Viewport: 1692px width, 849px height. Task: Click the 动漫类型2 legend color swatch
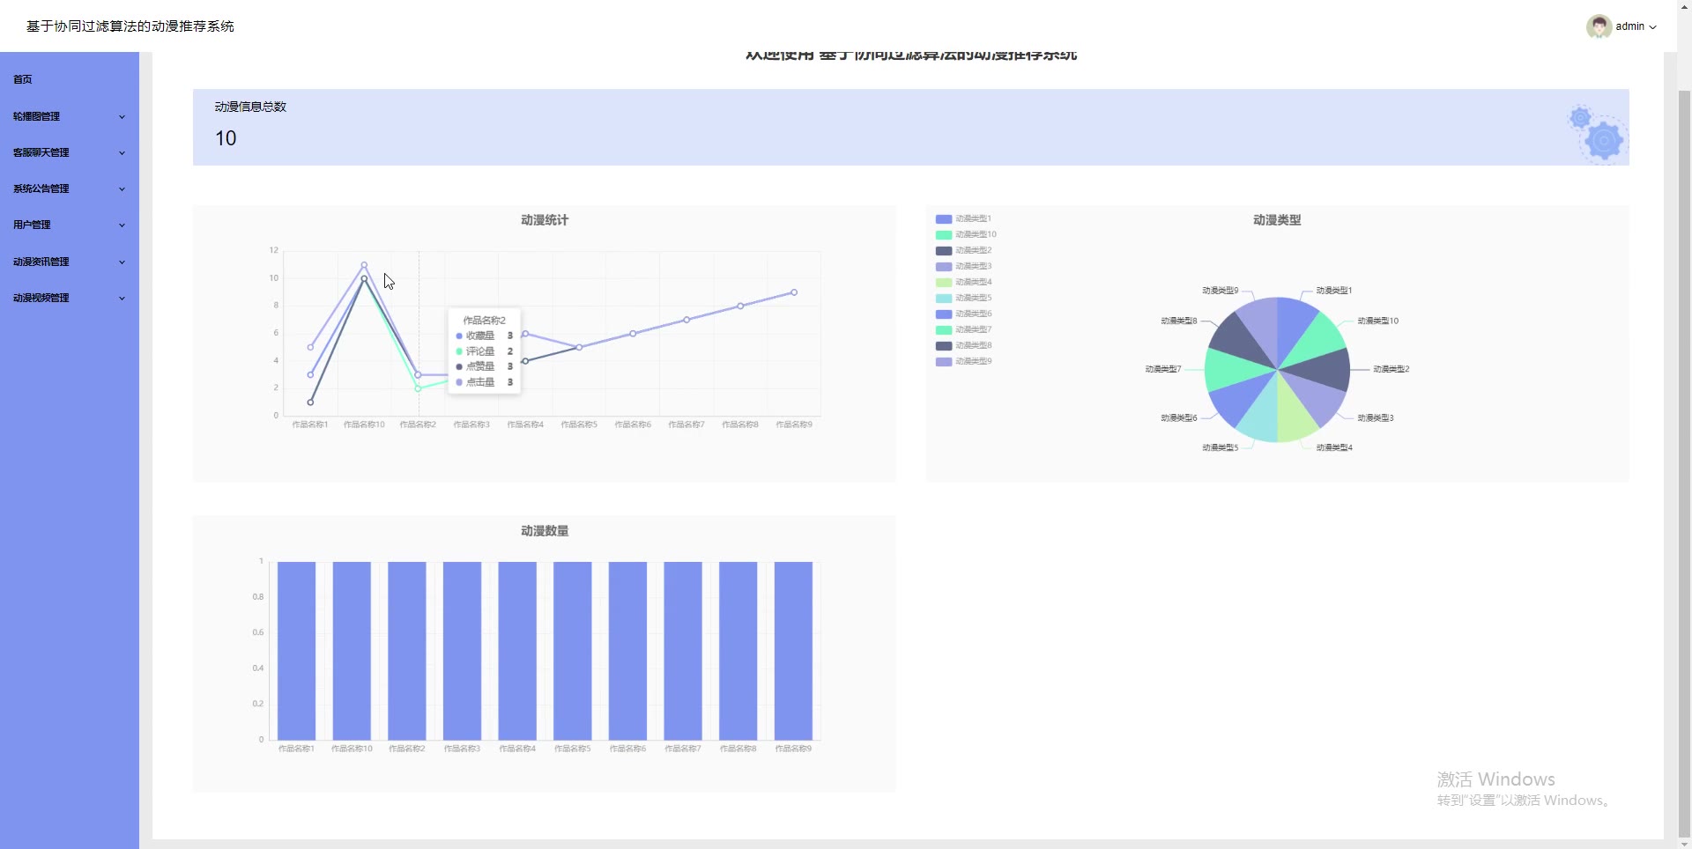point(943,250)
